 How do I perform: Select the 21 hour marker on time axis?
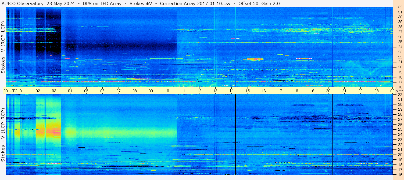(x=344, y=91)
